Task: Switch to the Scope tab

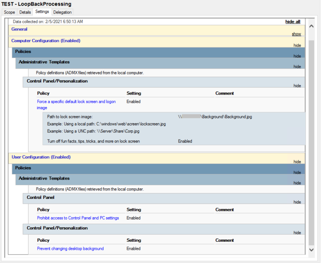Action: (9, 12)
